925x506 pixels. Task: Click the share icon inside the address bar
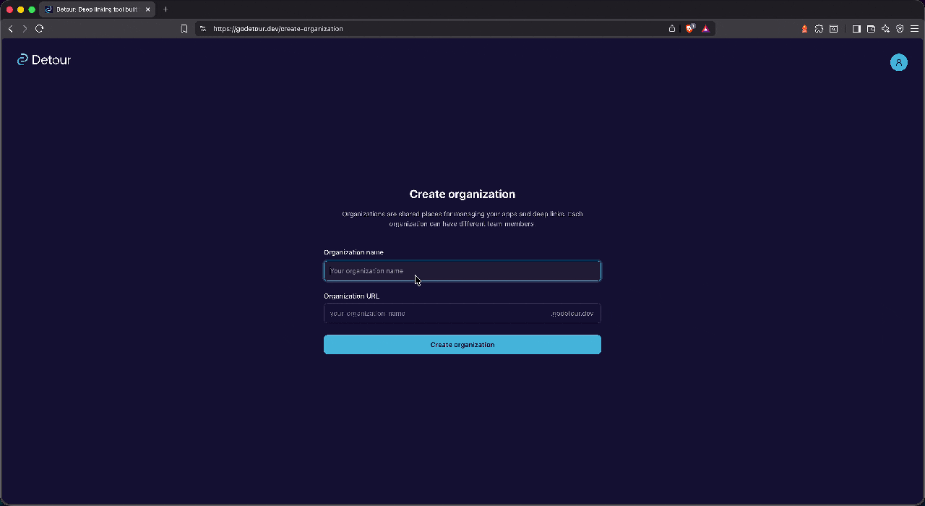coord(671,28)
